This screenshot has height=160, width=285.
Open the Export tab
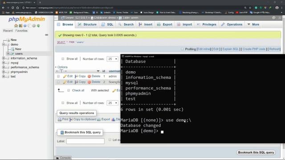165,24
